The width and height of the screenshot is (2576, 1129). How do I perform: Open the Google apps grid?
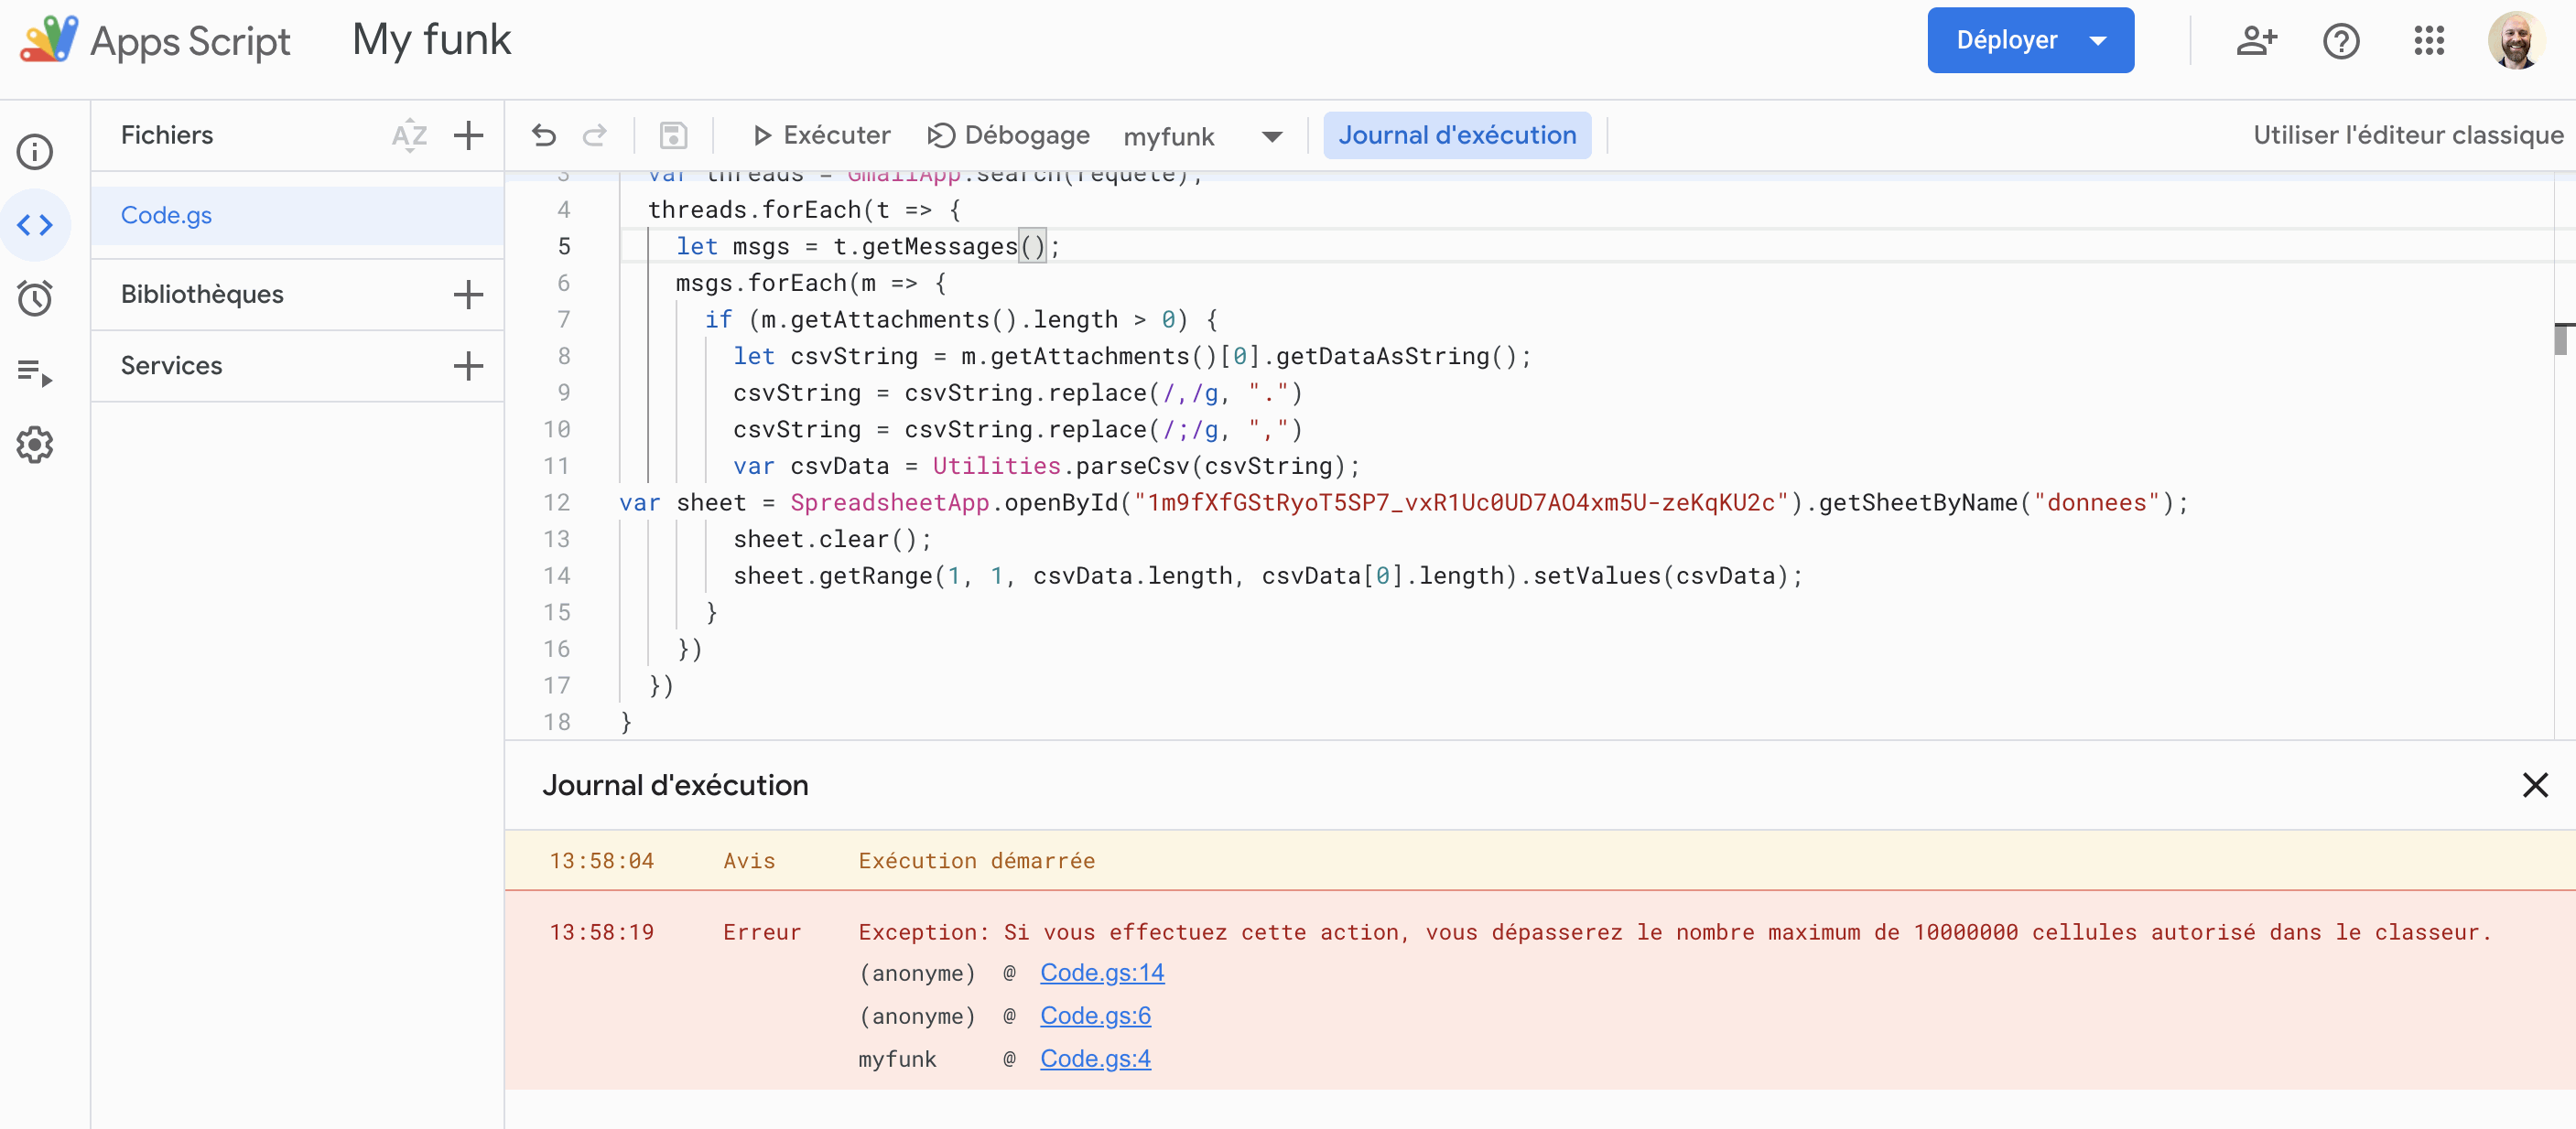click(x=2428, y=40)
